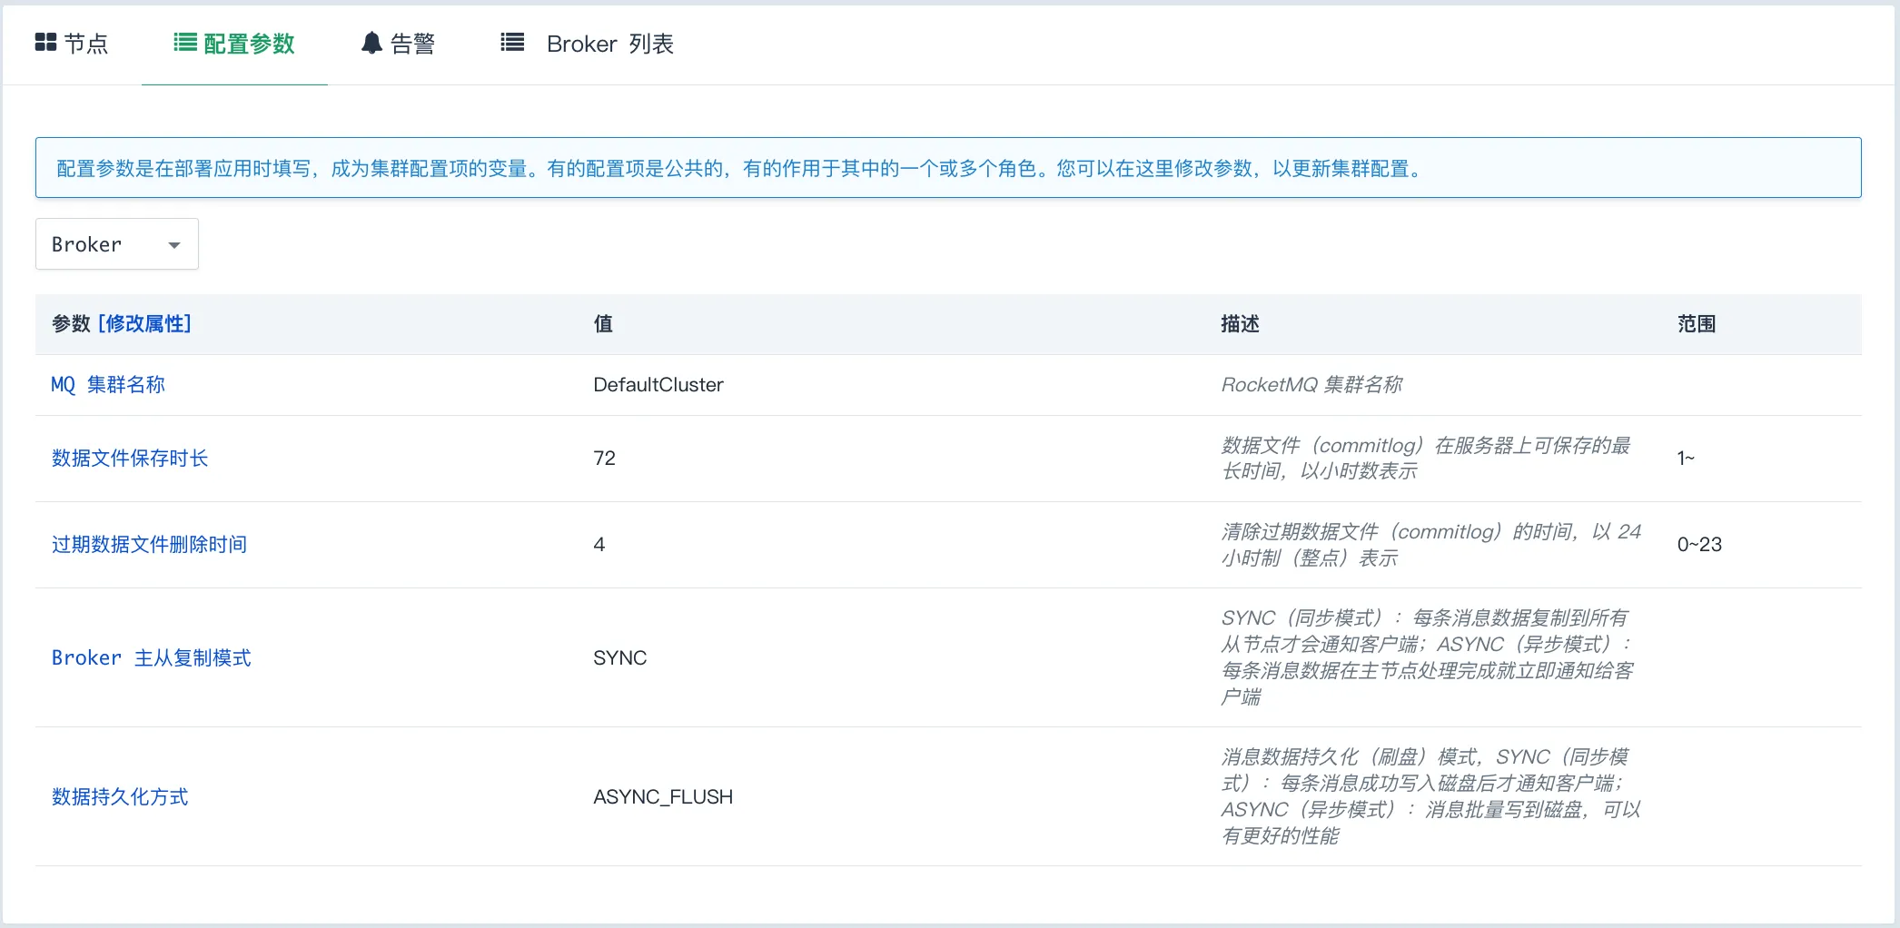Select the DefaultCluster value cell
This screenshot has height=928, width=1900.
[x=658, y=385]
